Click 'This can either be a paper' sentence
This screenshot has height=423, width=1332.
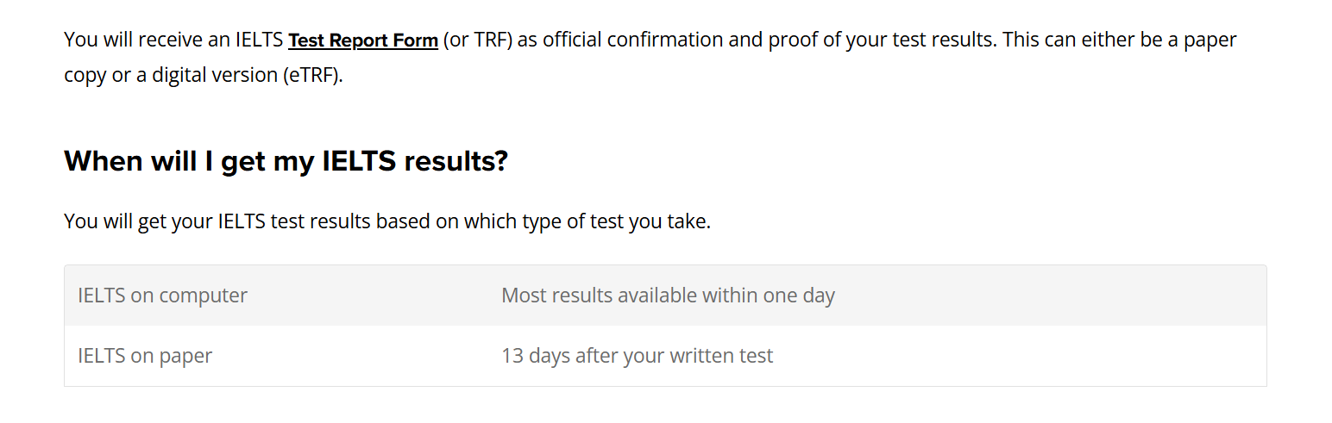tap(1120, 40)
